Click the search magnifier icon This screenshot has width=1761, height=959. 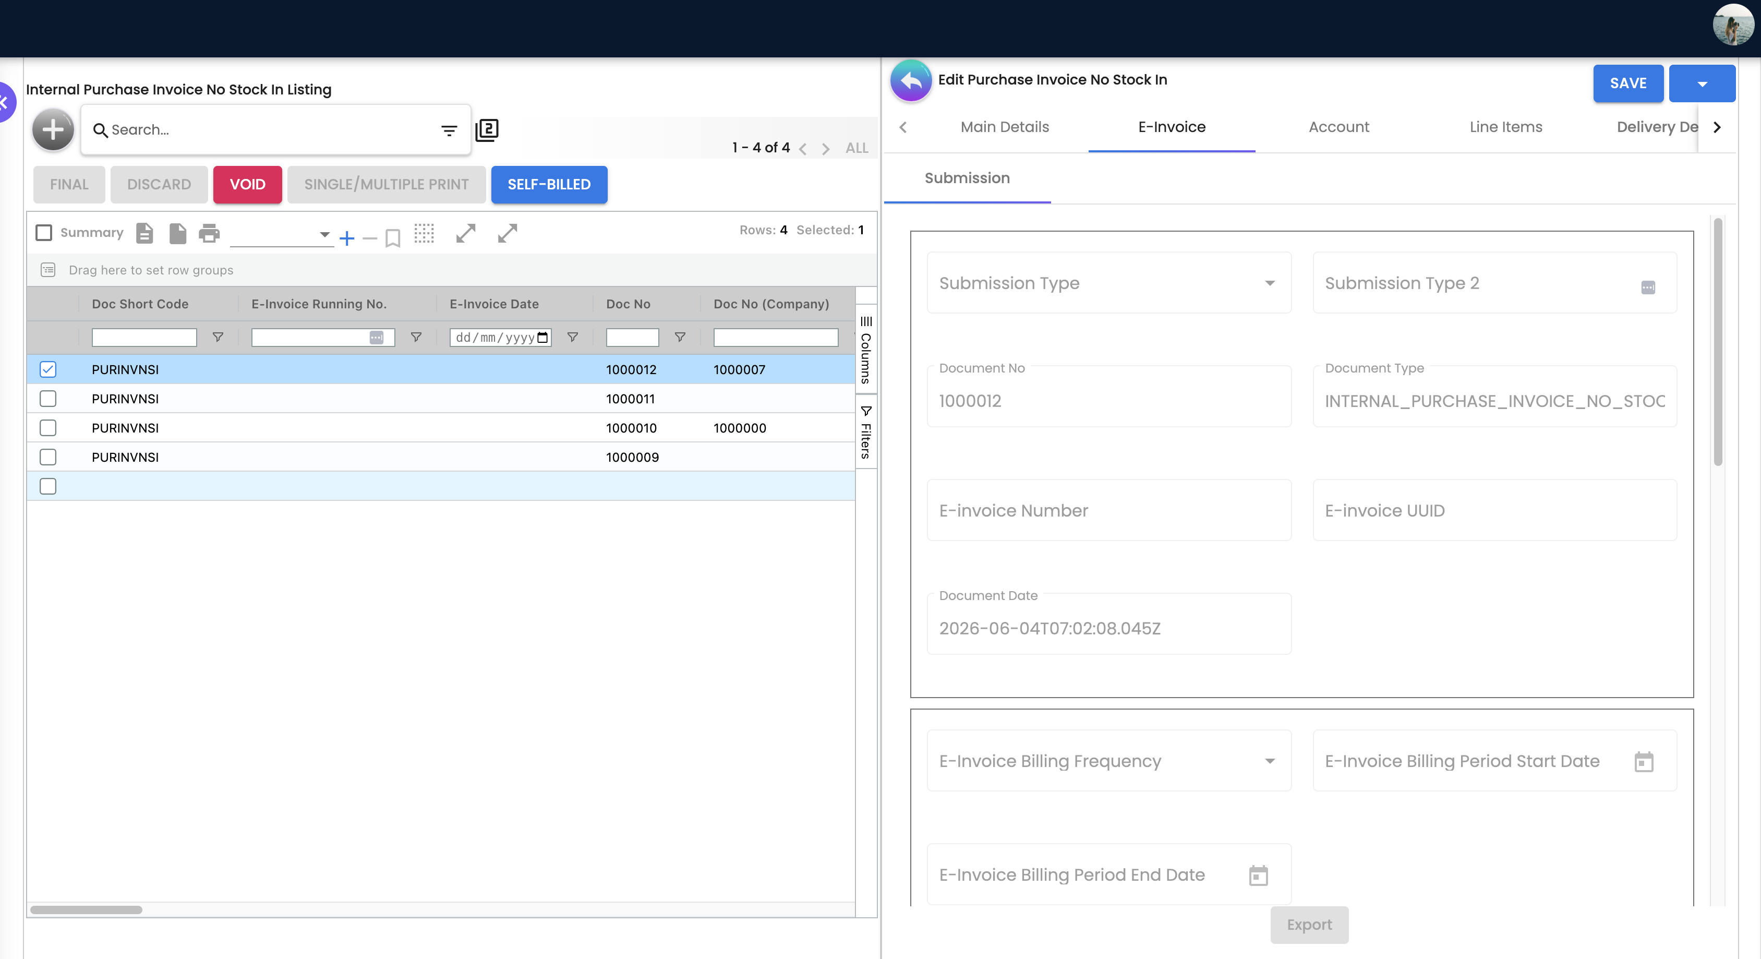[101, 130]
